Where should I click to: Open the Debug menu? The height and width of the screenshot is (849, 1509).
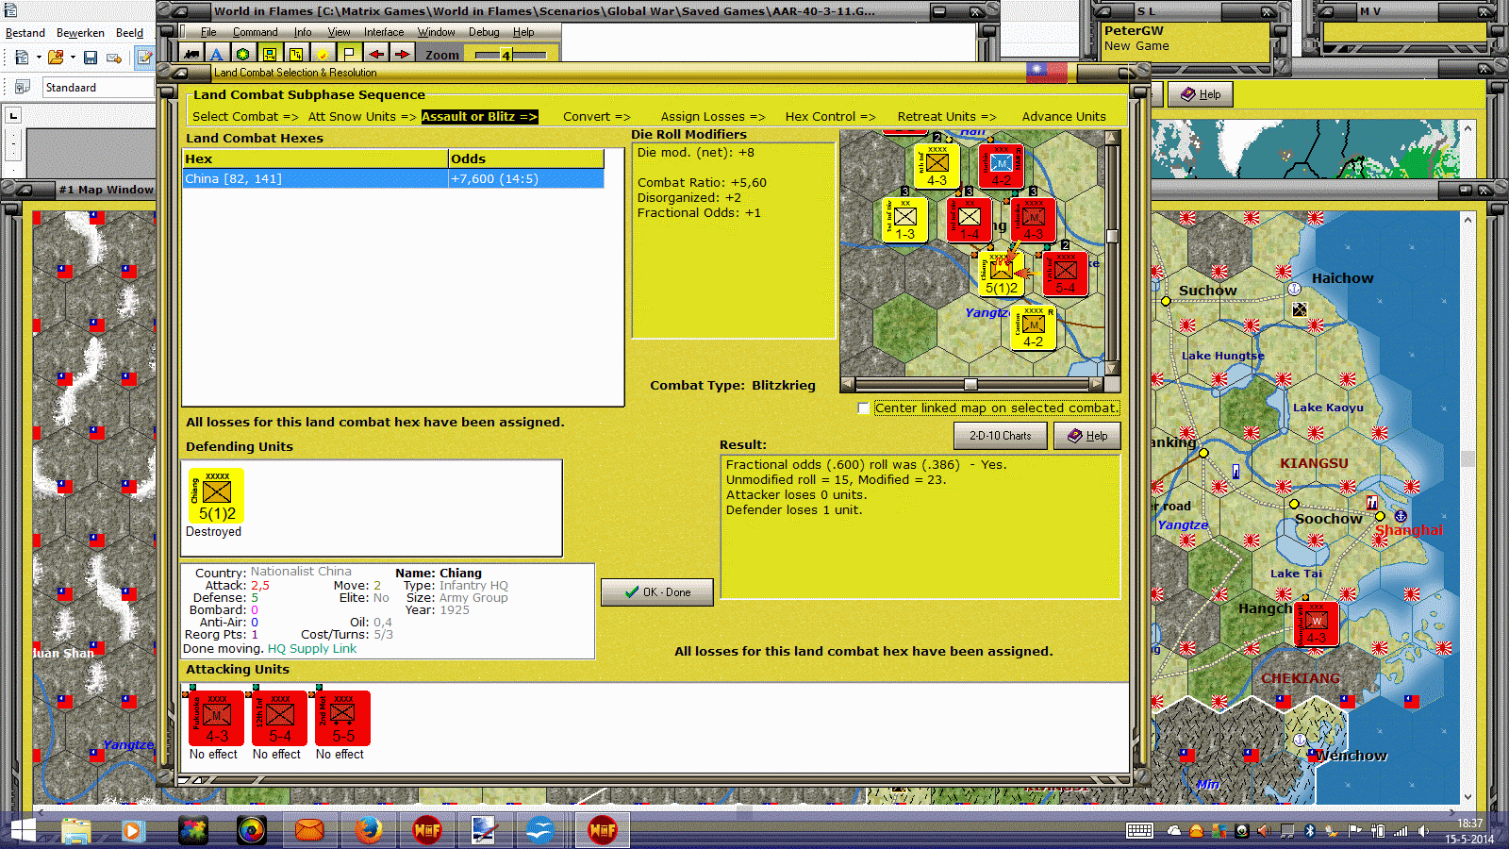tap(484, 32)
